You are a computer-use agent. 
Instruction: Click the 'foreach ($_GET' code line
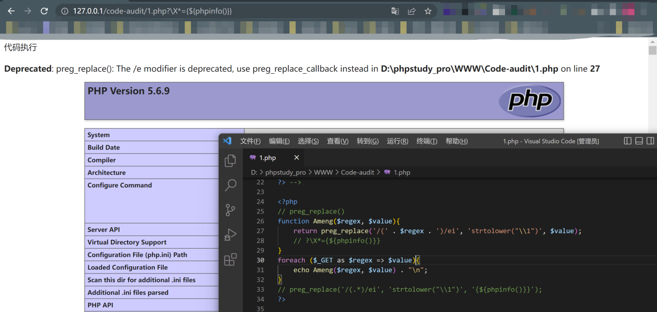(348, 260)
